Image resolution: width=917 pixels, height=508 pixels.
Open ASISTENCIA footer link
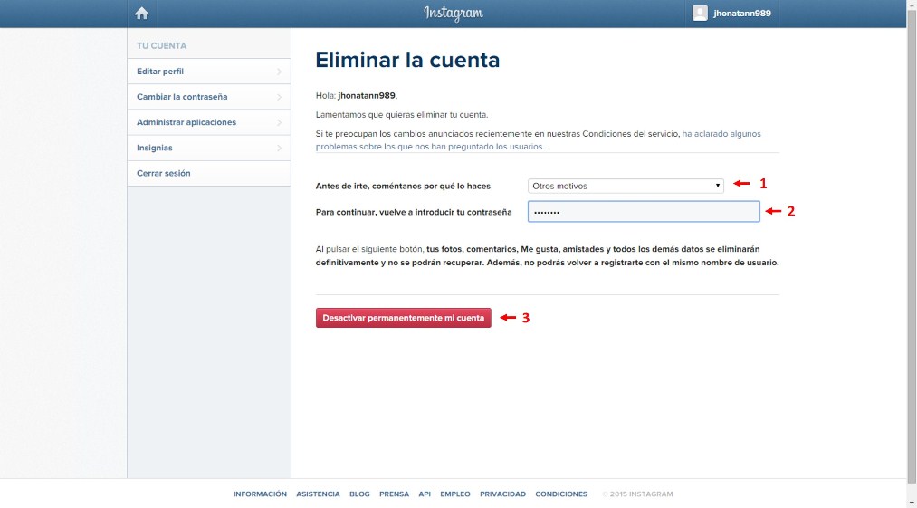(318, 494)
